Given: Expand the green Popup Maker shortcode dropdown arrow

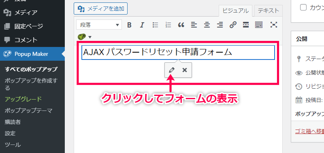Looking at the screenshot, I should click(x=90, y=37).
